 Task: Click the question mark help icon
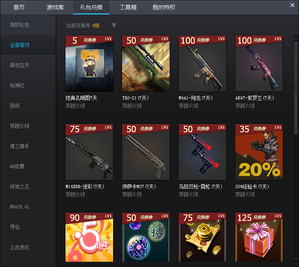point(114,25)
